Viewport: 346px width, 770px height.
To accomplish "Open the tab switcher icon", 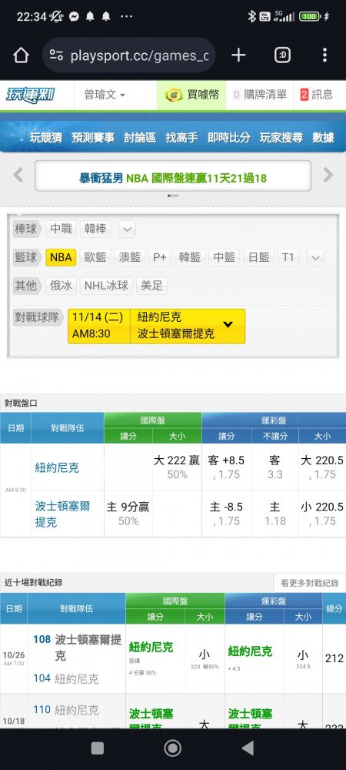I will pos(282,55).
